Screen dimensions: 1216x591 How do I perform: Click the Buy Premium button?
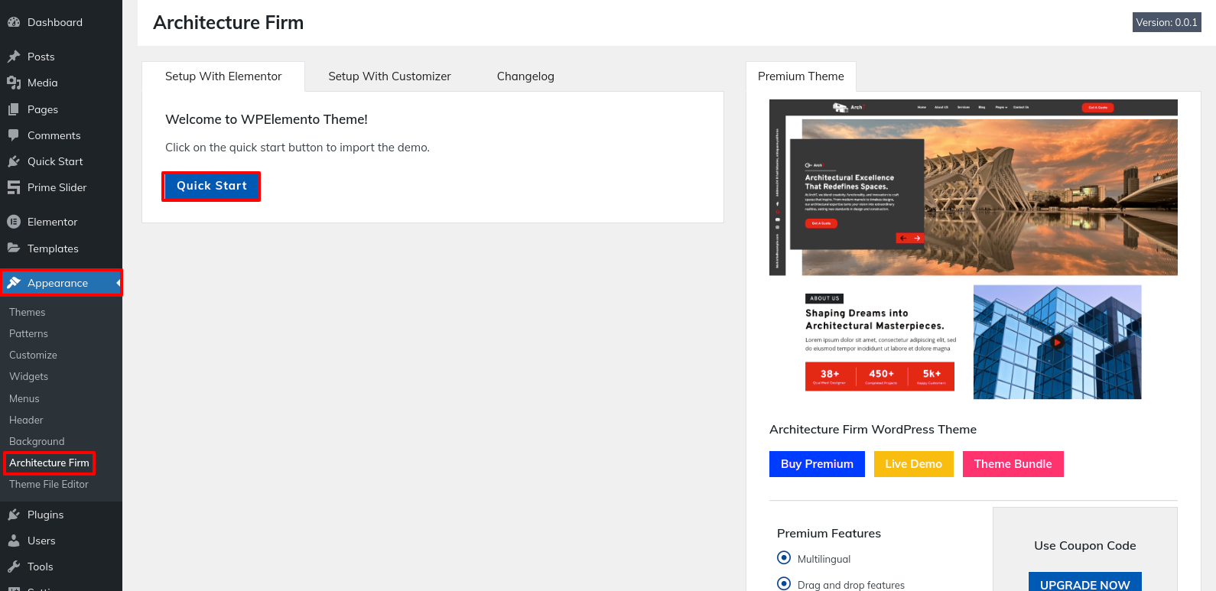[x=817, y=464]
